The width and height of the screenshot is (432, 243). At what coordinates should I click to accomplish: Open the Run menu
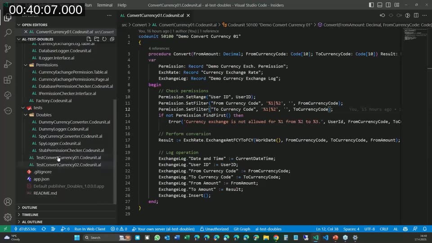click(88, 5)
